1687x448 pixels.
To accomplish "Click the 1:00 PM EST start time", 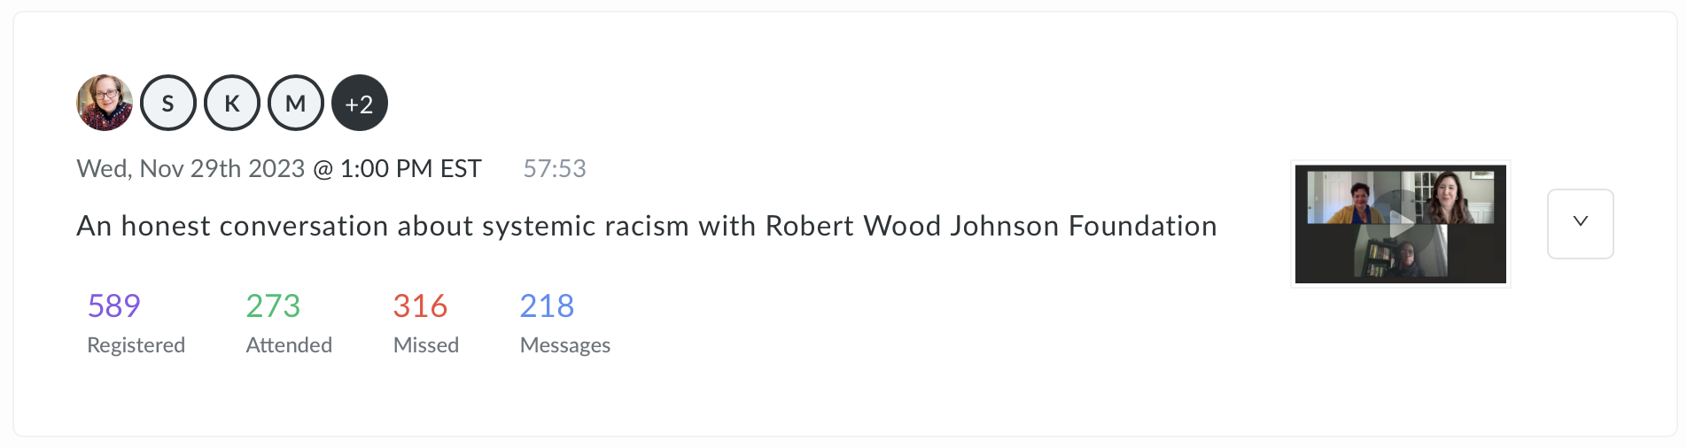I will click(x=410, y=168).
